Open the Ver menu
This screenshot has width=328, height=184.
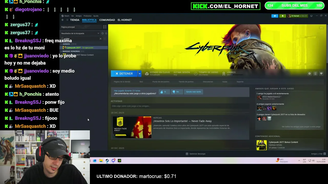[x=73, y=16]
